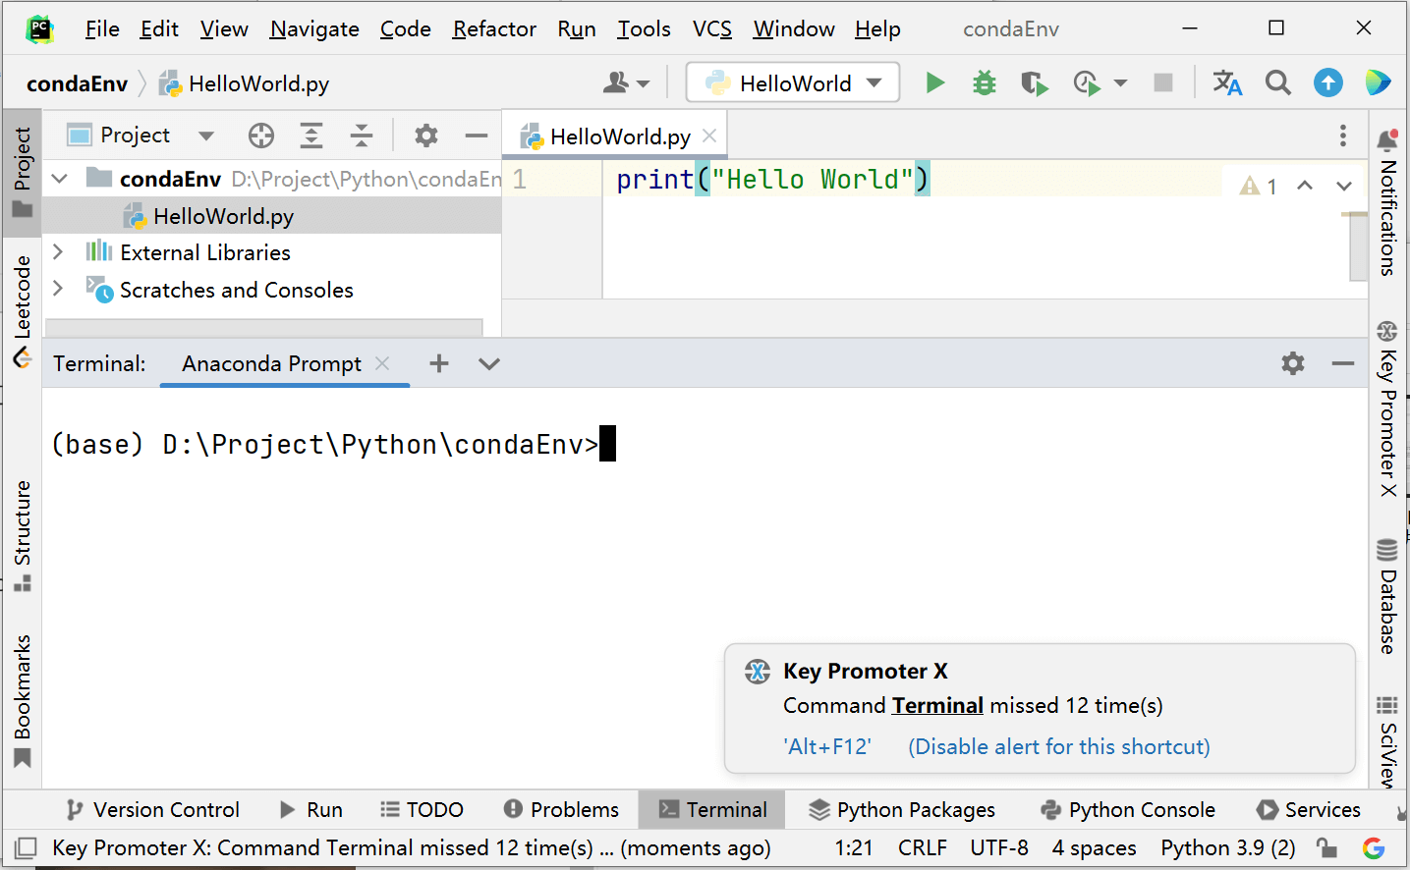Viewport: 1410px width, 870px height.
Task: Start debugging with the bug icon
Action: [x=984, y=83]
